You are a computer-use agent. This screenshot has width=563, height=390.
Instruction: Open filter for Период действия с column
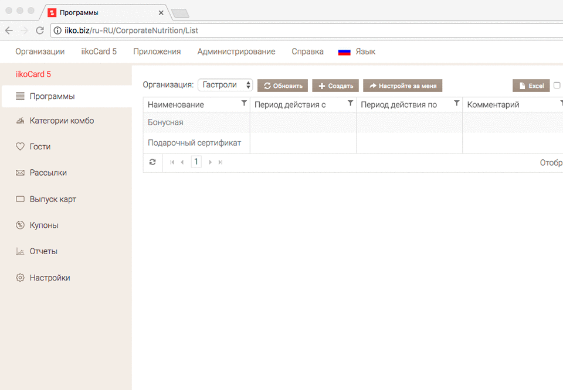(x=350, y=104)
